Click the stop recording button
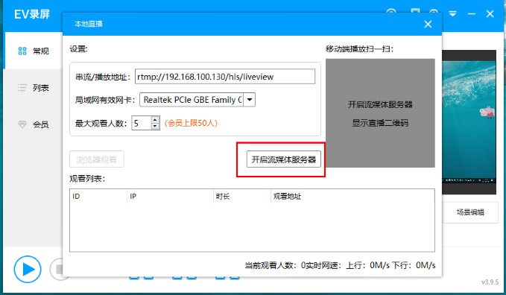This screenshot has height=295, width=506. pos(57,269)
